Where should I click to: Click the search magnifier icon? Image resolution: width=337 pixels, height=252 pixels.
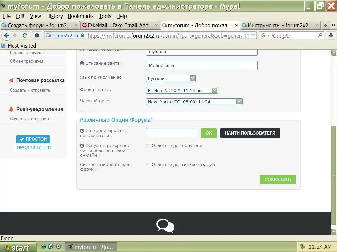click(x=320, y=35)
